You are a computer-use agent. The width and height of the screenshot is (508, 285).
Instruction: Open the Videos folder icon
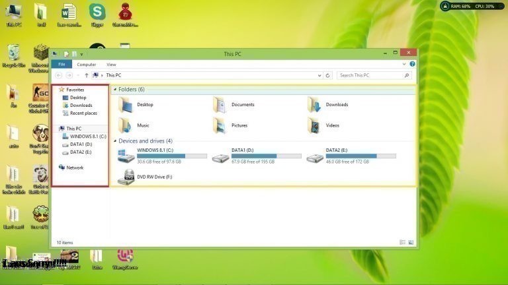314,125
